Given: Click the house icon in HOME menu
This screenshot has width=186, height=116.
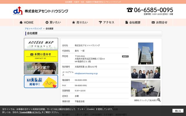Looking at the screenshot, I should 21,22.
